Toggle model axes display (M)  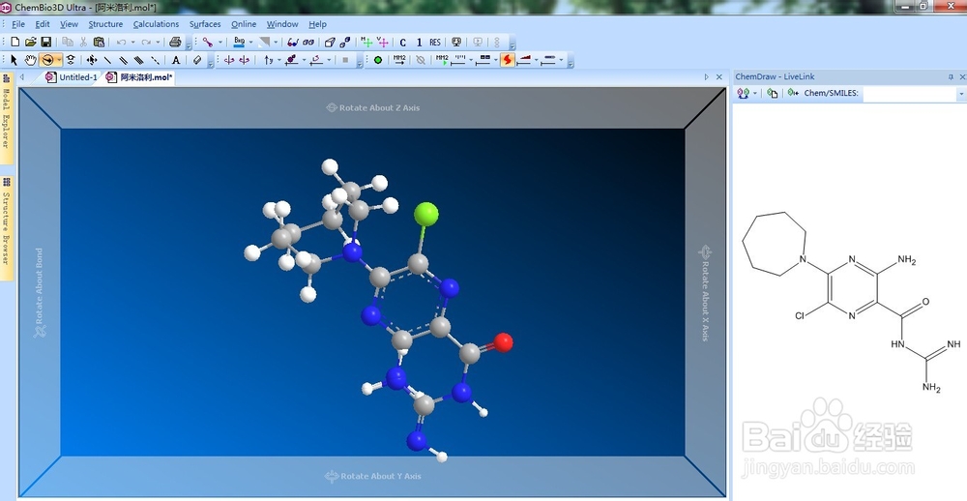366,42
